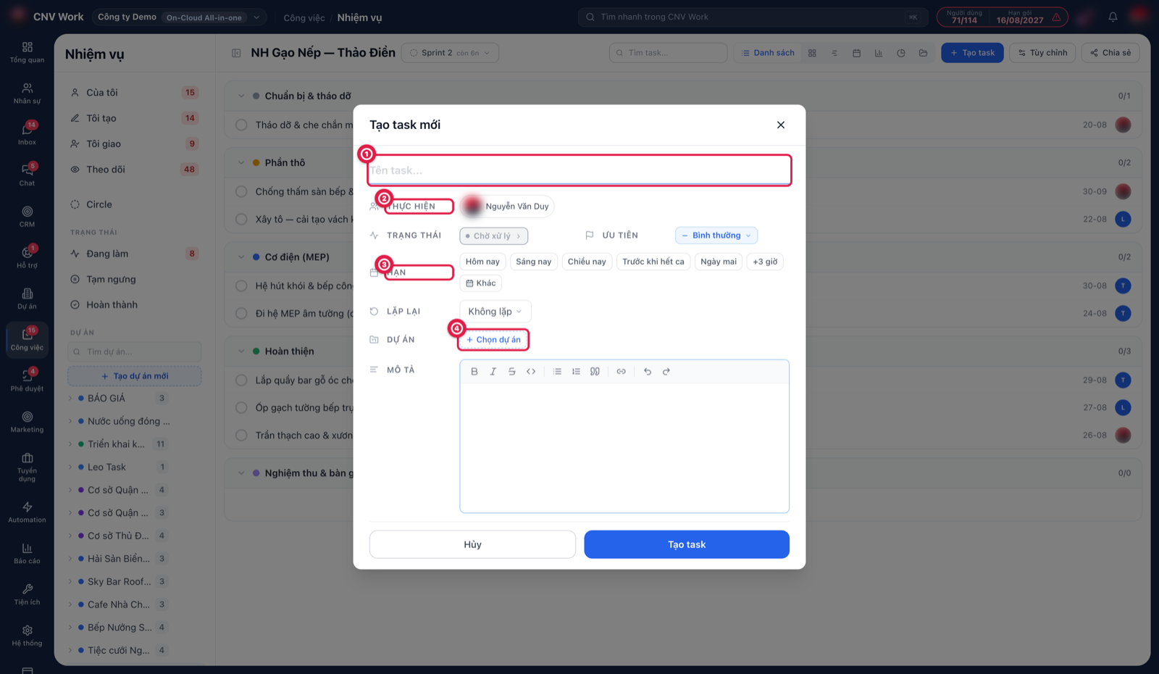This screenshot has width=1159, height=674.
Task: Set deadline to Hôm nay
Action: pyautogui.click(x=482, y=262)
